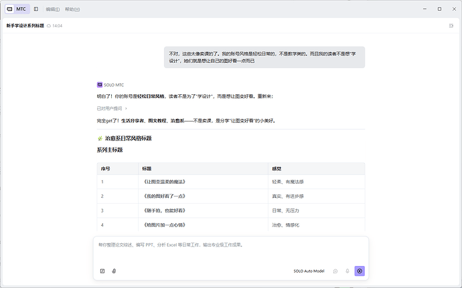Click cell 日常、无压力
The height and width of the screenshot is (288, 462).
[x=285, y=210]
